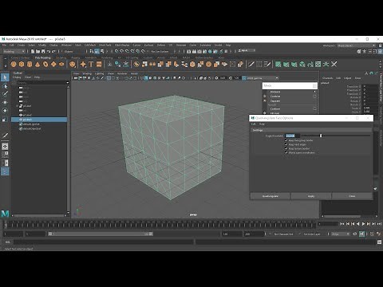The width and height of the screenshot is (383, 287).
Task: Open the No Anim Layer dropdown
Action: (x=312, y=234)
